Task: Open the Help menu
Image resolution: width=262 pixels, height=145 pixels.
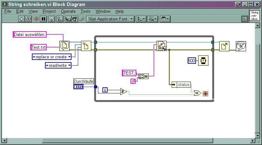Action: tap(119, 11)
